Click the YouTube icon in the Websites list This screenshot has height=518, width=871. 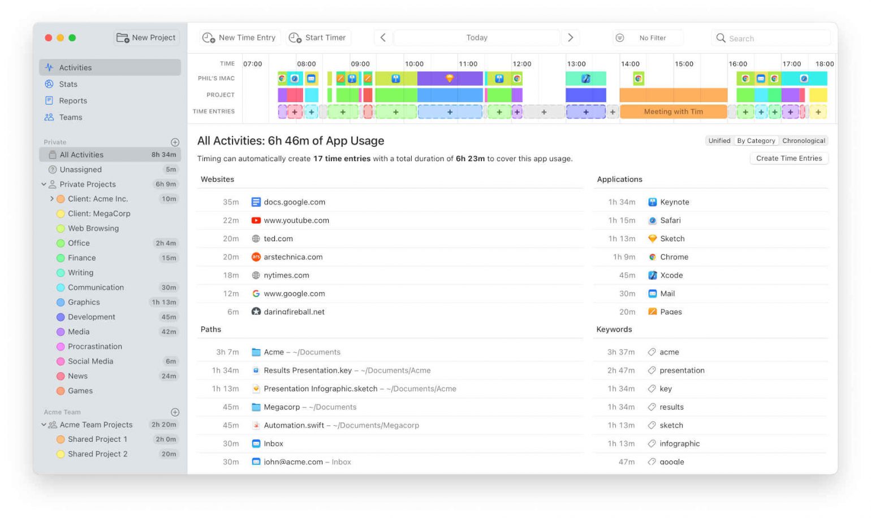pyautogui.click(x=255, y=220)
